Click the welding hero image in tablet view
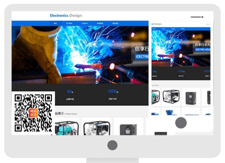 181,48
